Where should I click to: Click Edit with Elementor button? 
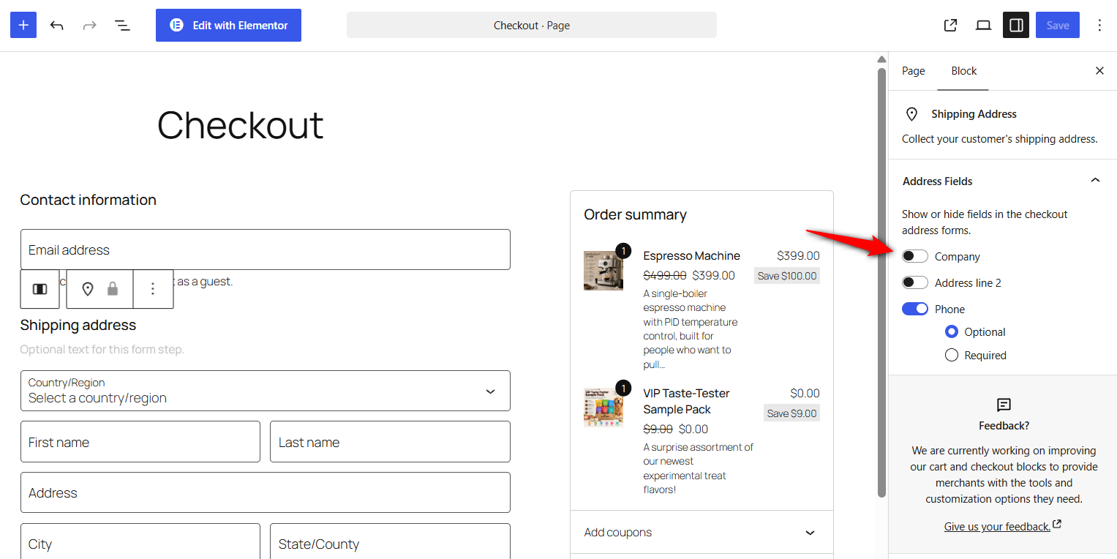pos(228,25)
